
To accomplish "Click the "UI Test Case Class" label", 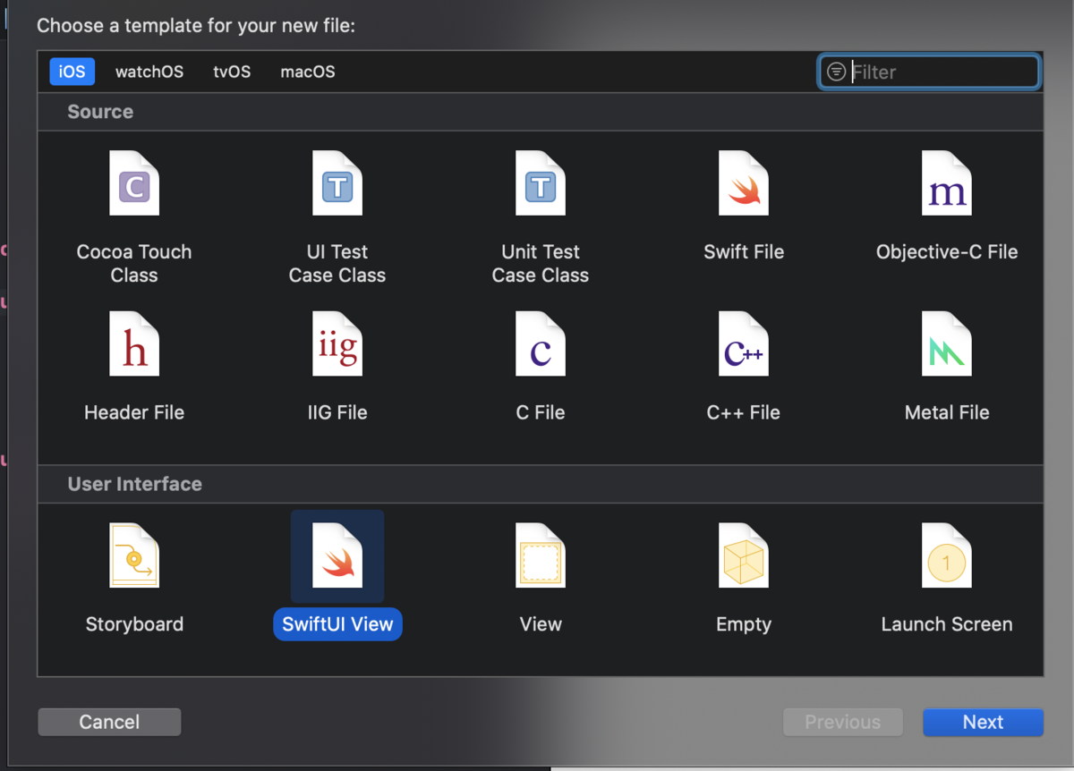I will 337,264.
